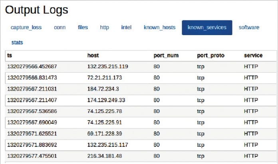
Task: Switch to the intel tab
Action: 126,28
